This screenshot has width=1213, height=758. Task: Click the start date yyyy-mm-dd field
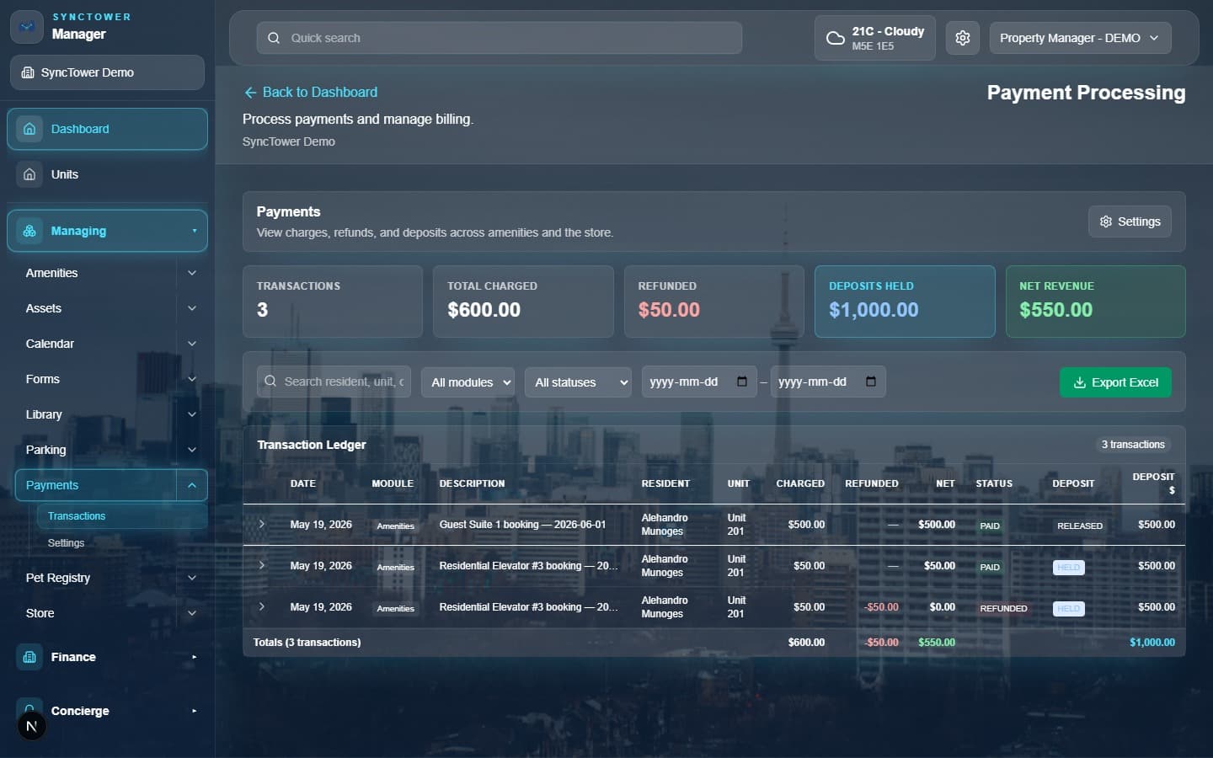pos(699,382)
